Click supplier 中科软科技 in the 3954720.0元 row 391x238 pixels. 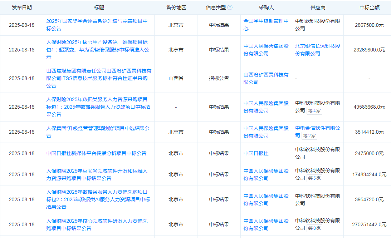[318, 200]
